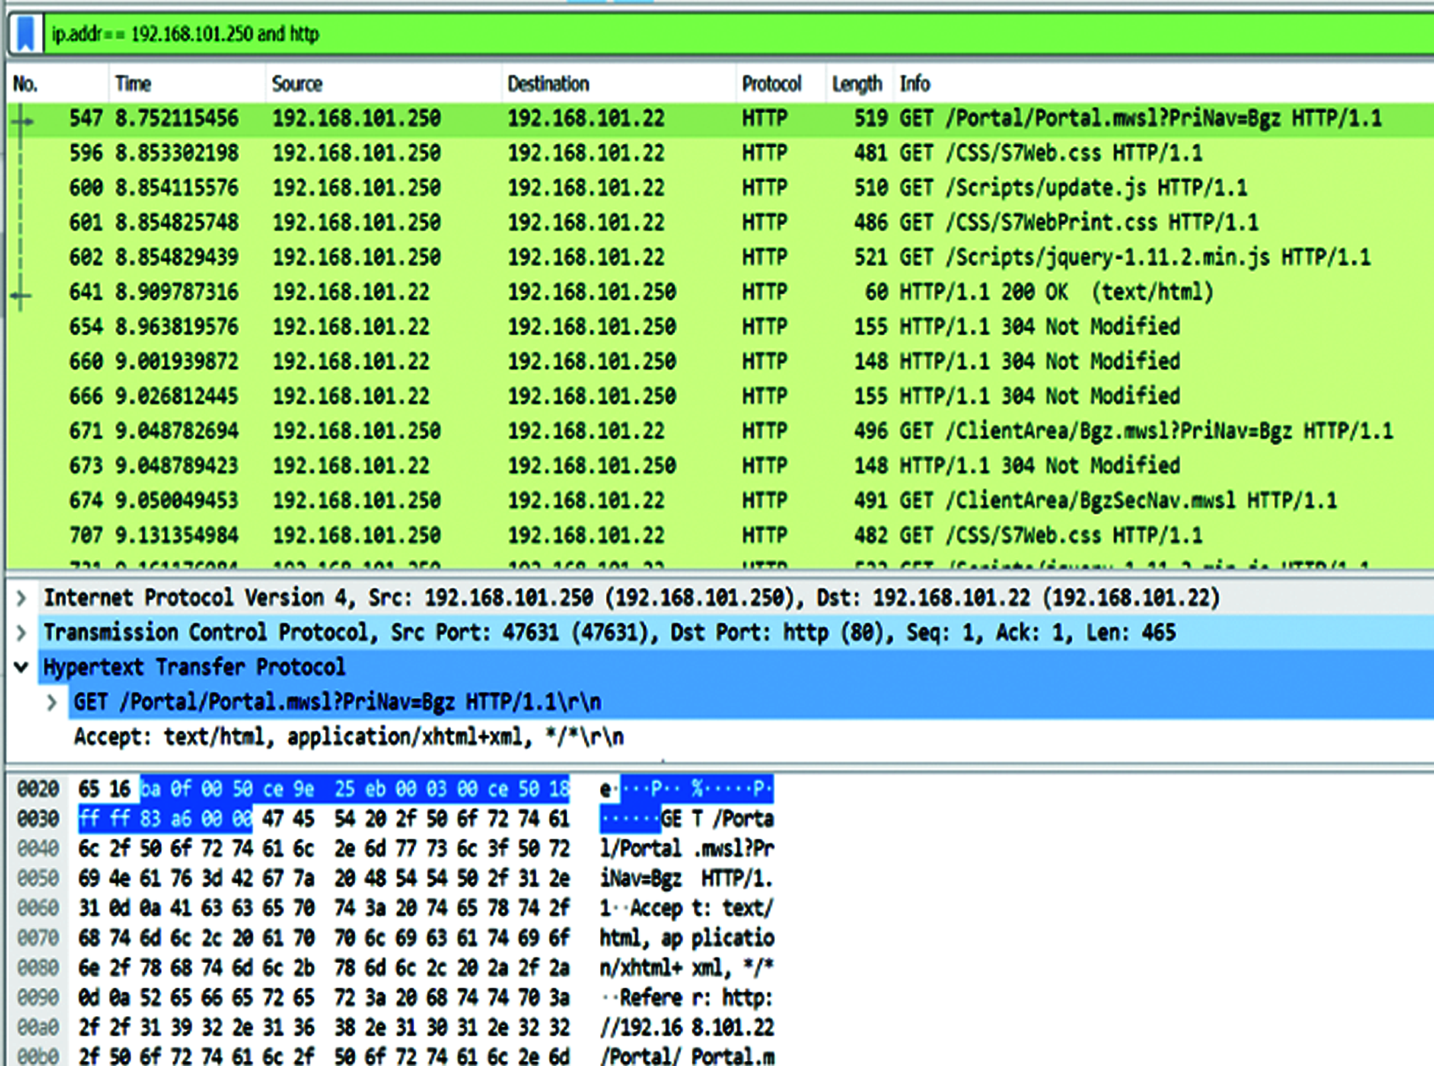Select packet 674 GET BgzSecNav.mwsl
This screenshot has height=1066, width=1434.
pos(588,501)
